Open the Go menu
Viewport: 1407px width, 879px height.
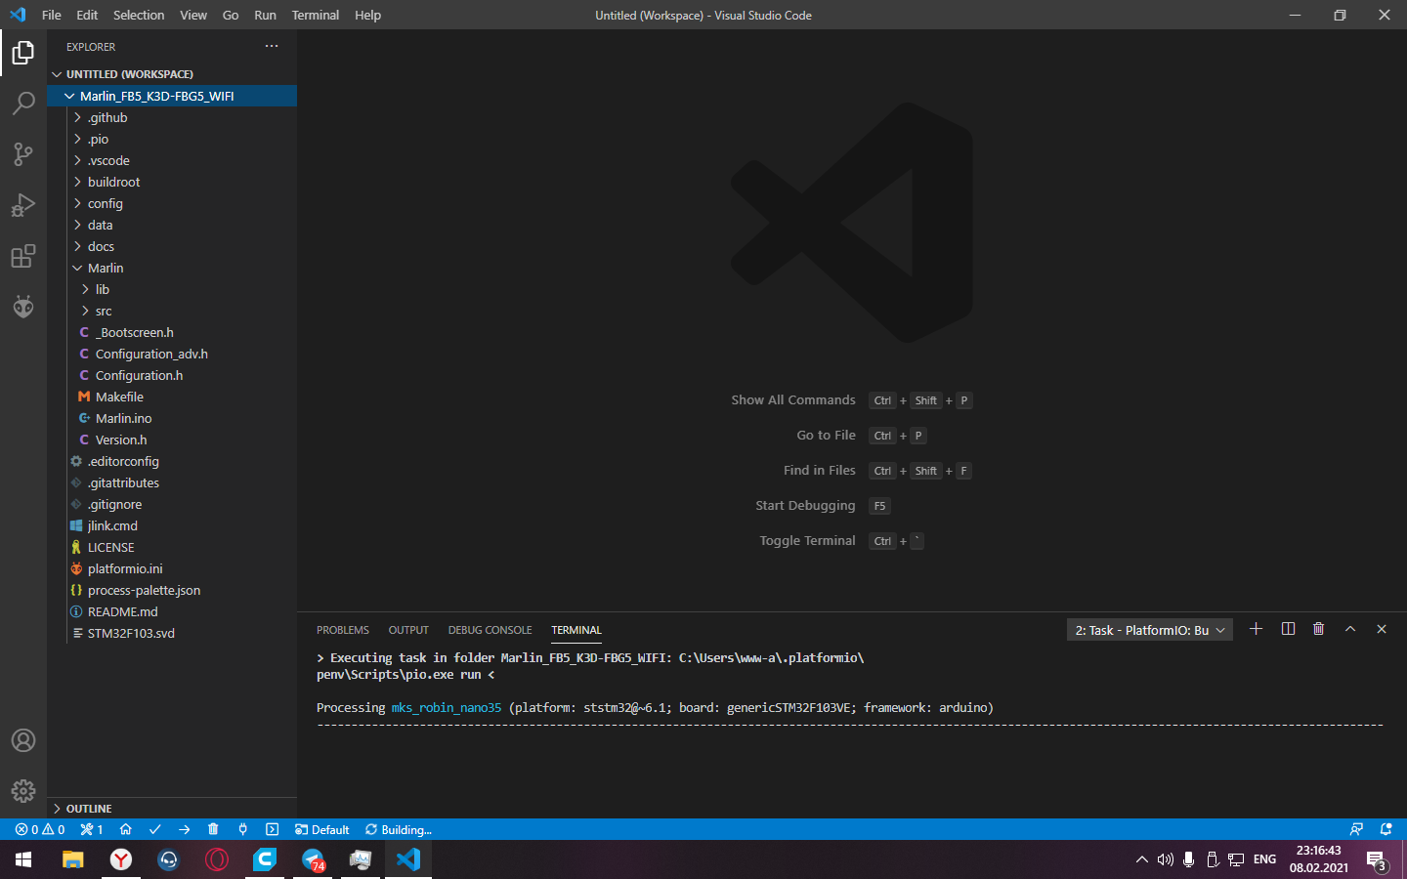point(231,15)
